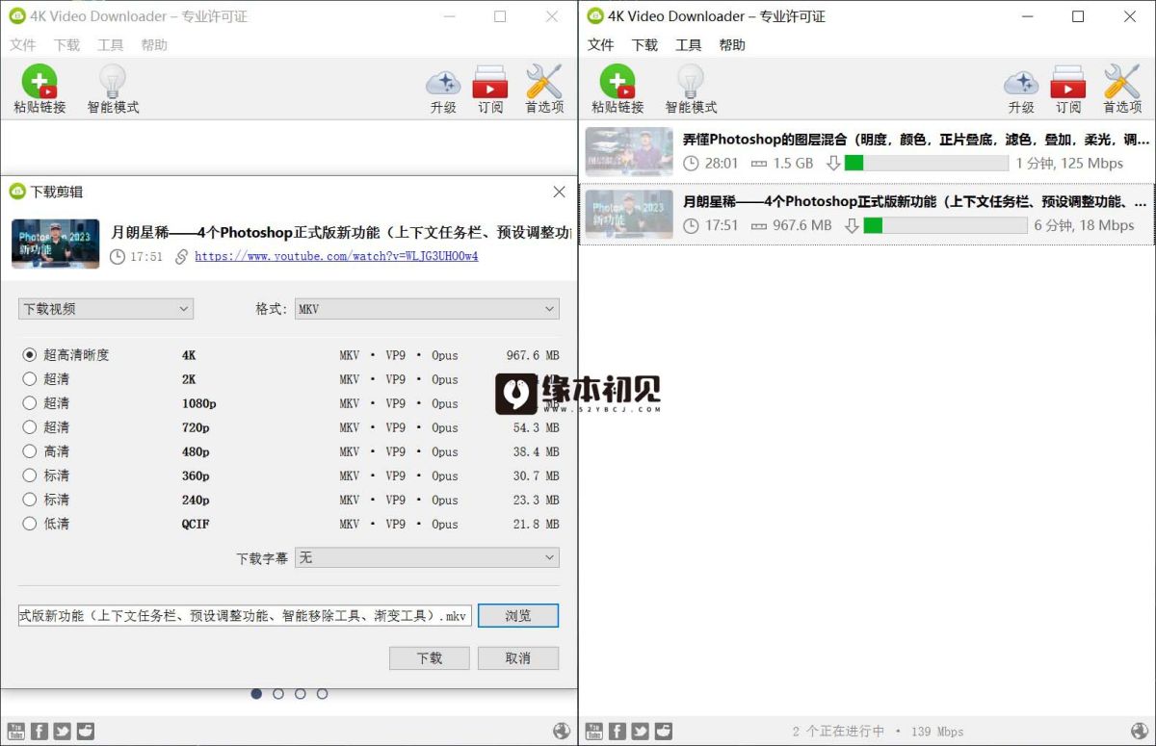Click the YouTube icon below the 下载剪辑 dialog
Image resolution: width=1156 pixels, height=746 pixels.
click(x=16, y=732)
